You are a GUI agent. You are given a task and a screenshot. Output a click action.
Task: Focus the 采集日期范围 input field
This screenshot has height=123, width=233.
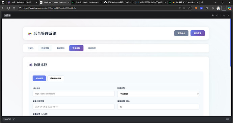[x=74, y=107]
